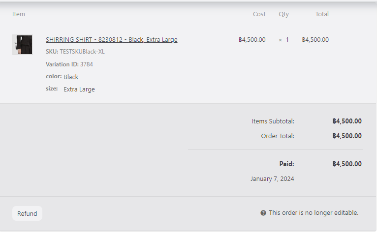
Task: Click the Variation ID 3784 line
Action: [69, 64]
